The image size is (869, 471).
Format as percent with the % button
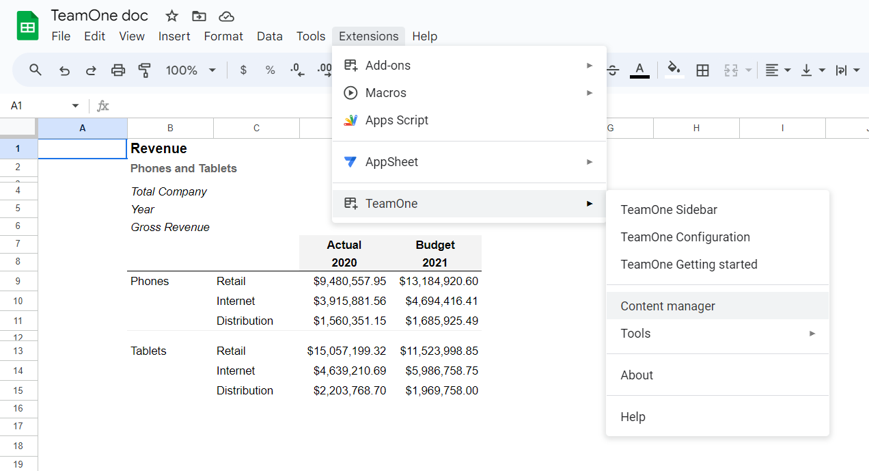(x=271, y=70)
